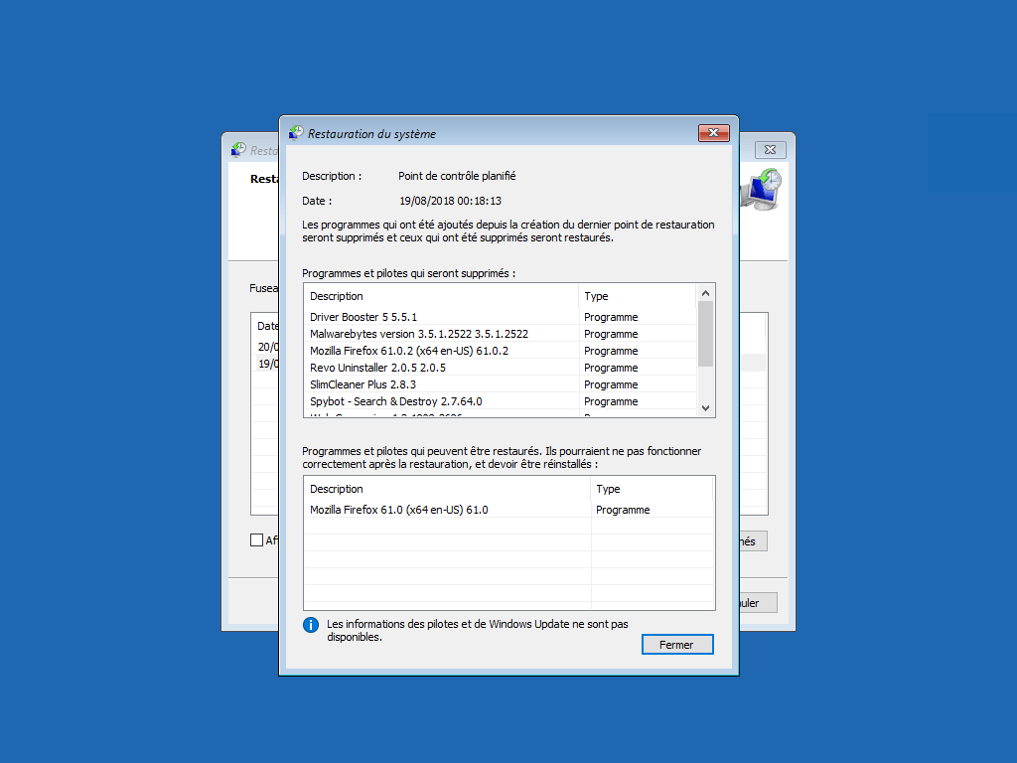Image resolution: width=1017 pixels, height=763 pixels.
Task: Select Spybot - Search & Destroy row
Action: click(501, 401)
